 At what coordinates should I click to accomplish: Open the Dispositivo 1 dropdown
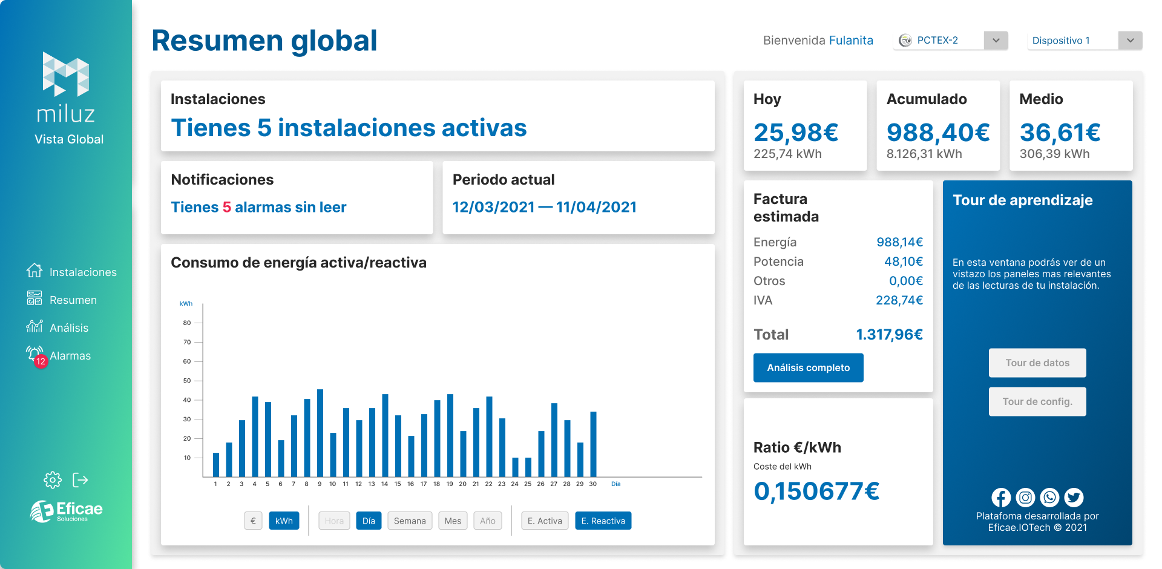pos(1130,41)
